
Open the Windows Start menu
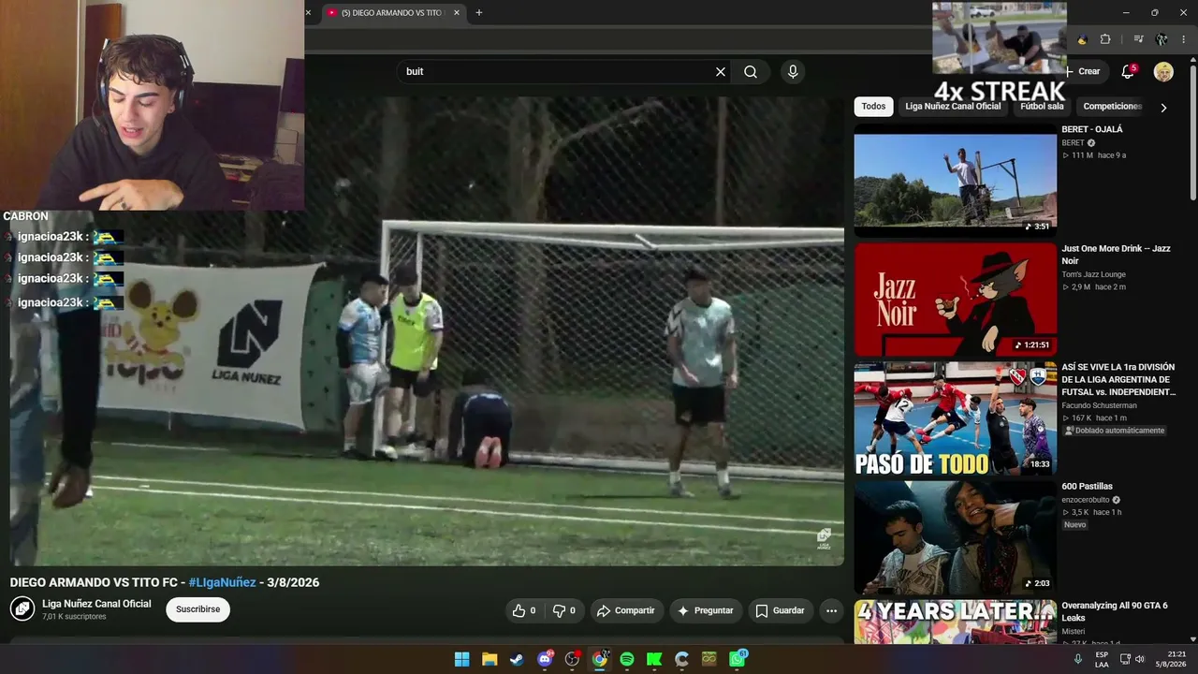tap(462, 659)
